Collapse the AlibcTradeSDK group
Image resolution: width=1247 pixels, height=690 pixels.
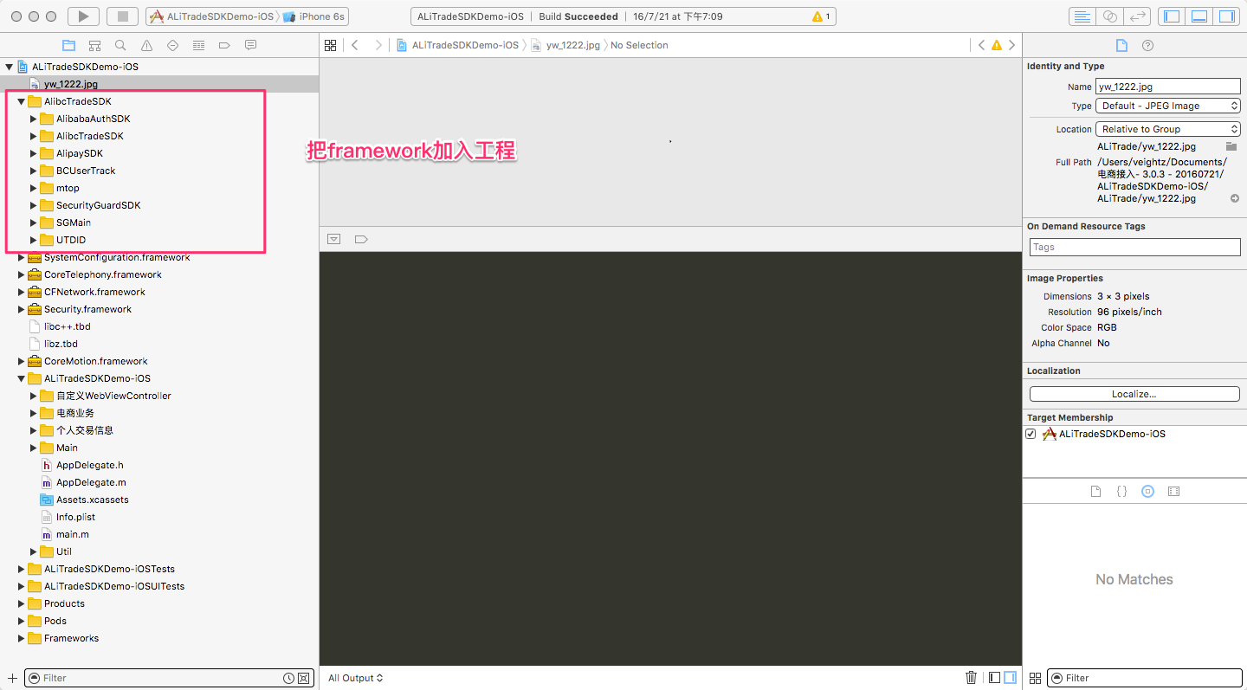[22, 101]
